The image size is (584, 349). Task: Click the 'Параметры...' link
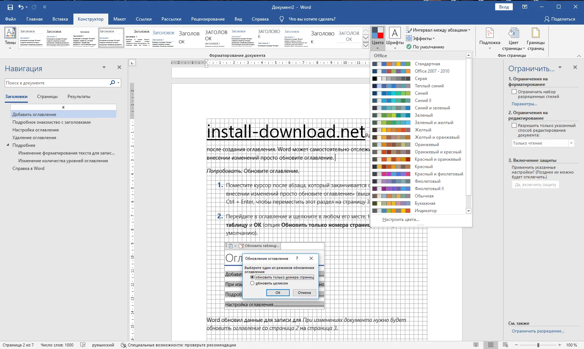tap(524, 104)
